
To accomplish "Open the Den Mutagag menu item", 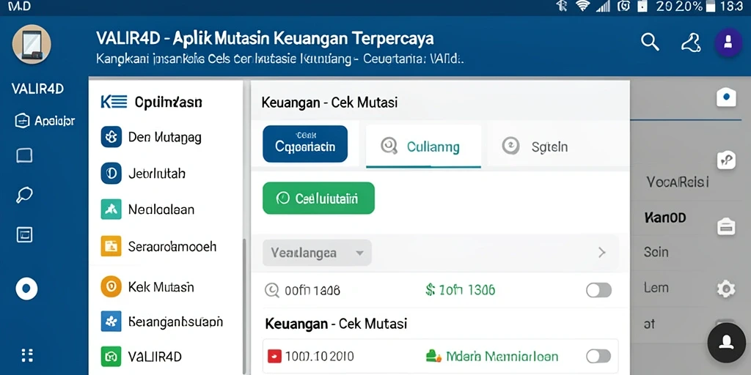I will (x=165, y=137).
